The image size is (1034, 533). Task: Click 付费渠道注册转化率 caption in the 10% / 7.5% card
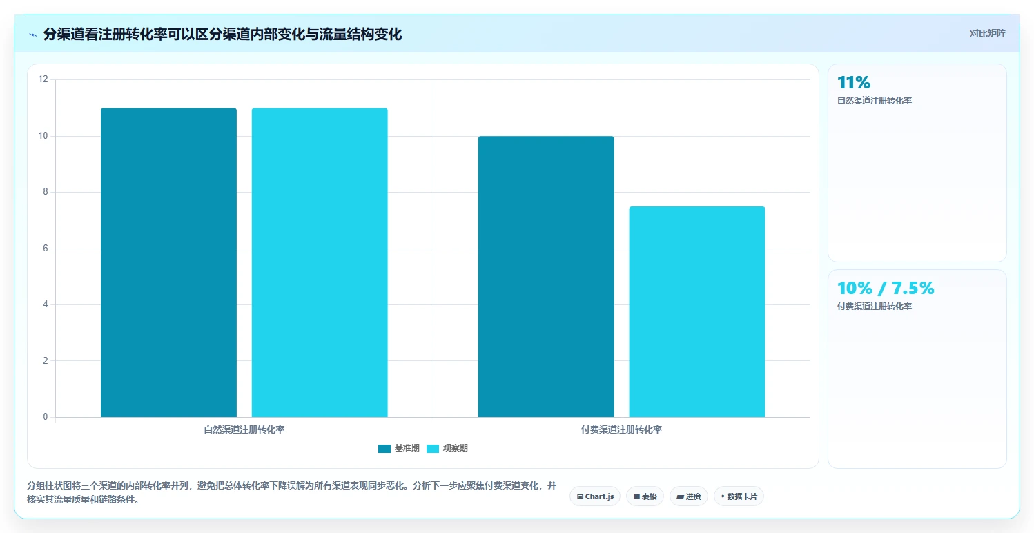tap(875, 307)
